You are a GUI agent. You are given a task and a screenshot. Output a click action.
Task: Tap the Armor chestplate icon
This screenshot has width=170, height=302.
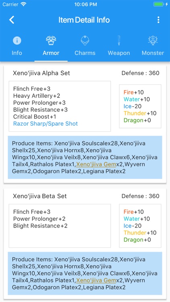[51, 41]
